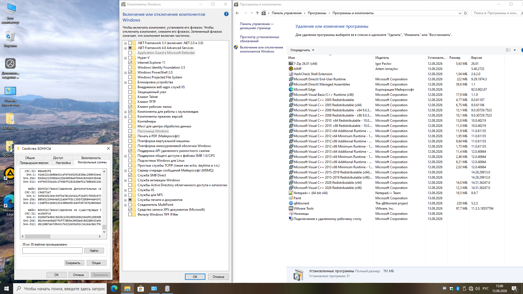Open the volume icon in system tray

(x=477, y=289)
